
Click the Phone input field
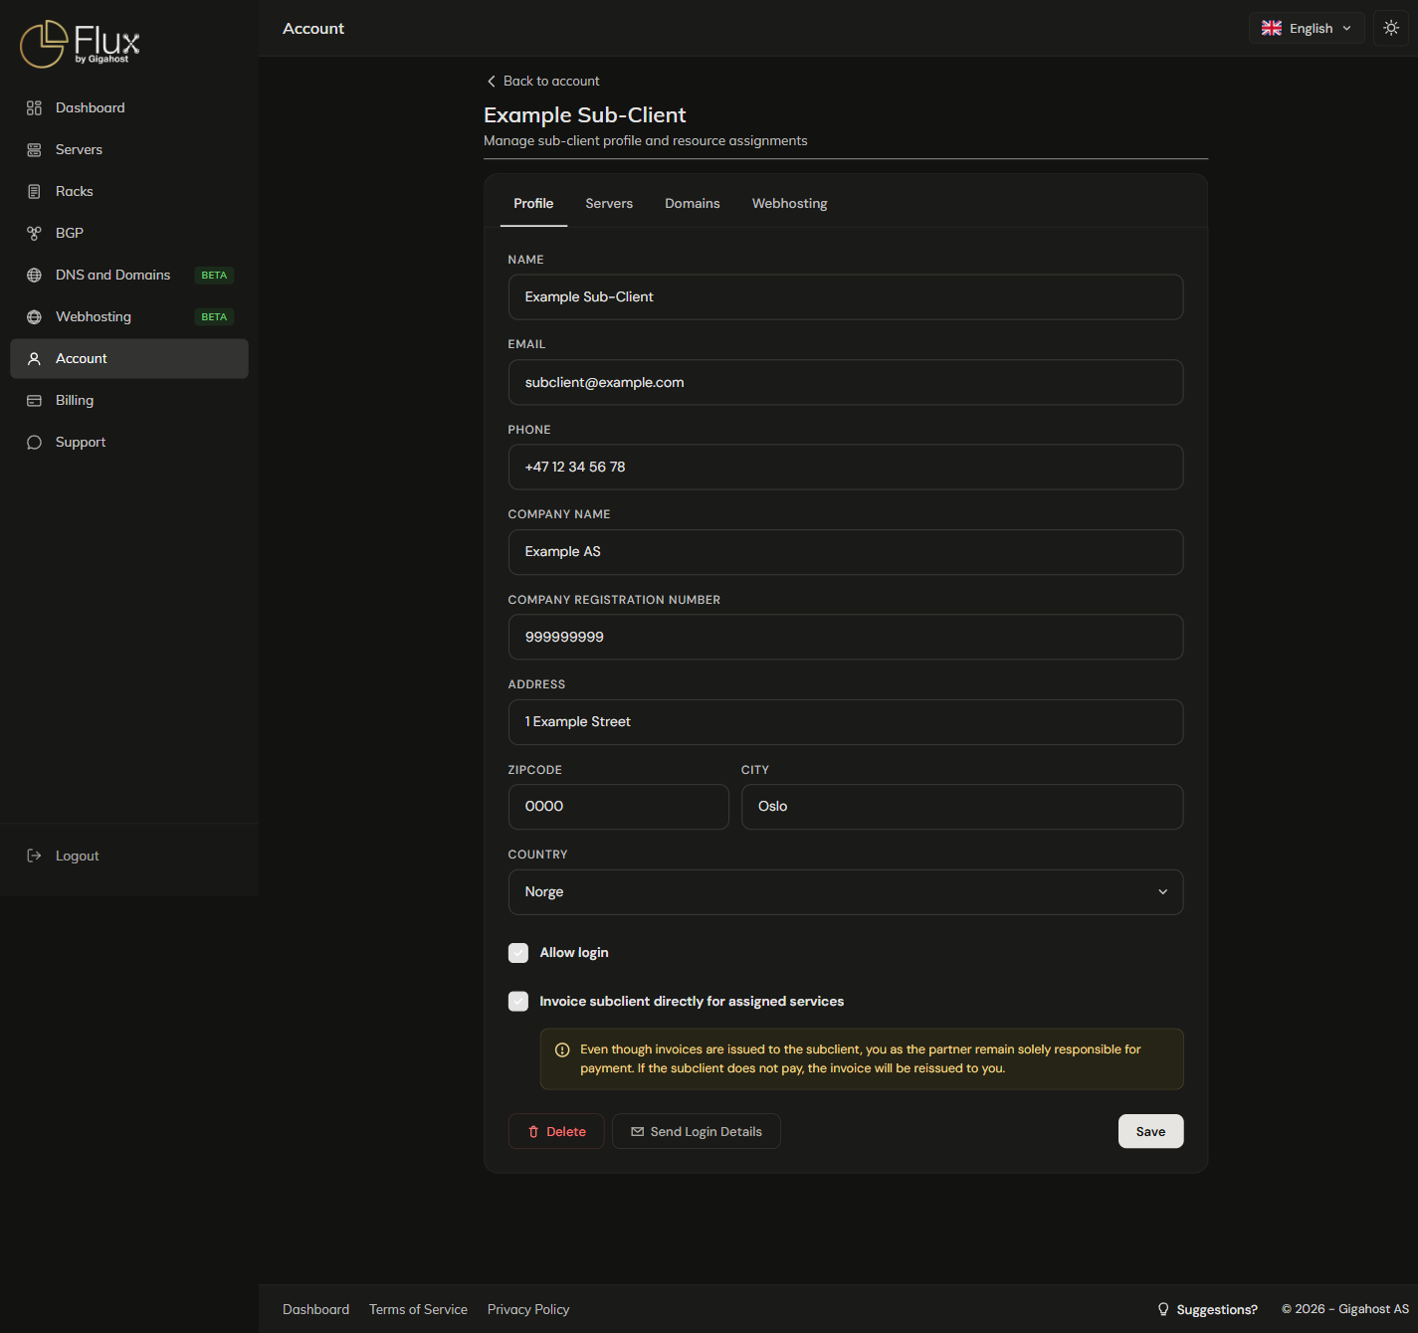coord(846,468)
